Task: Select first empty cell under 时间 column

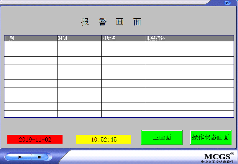Action: point(79,45)
